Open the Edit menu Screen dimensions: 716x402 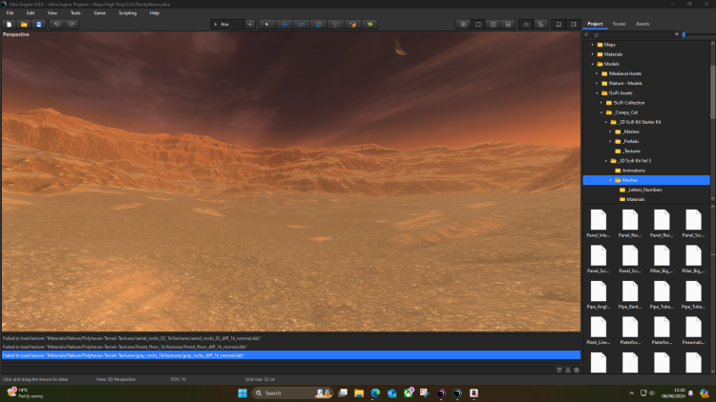(31, 12)
